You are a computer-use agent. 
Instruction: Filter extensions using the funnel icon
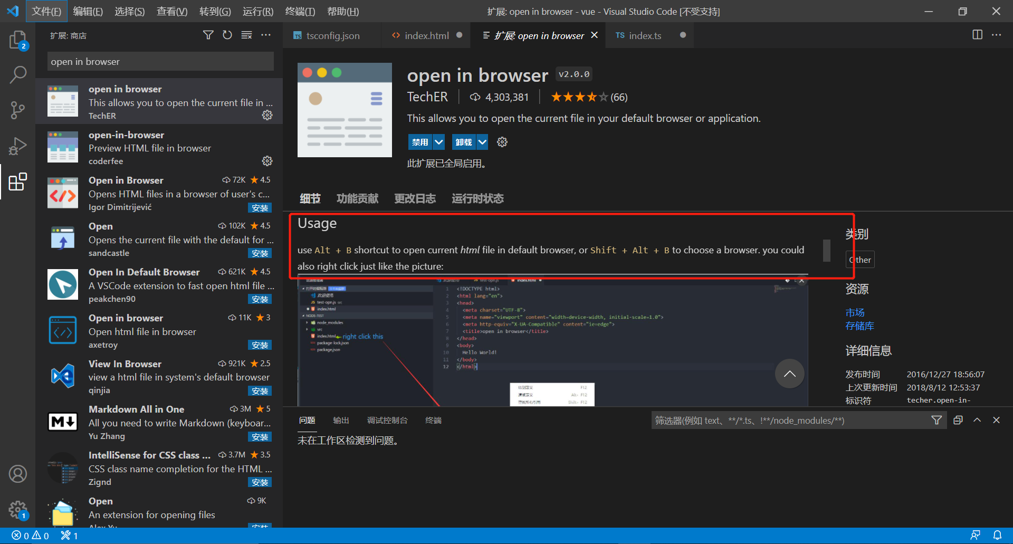208,35
